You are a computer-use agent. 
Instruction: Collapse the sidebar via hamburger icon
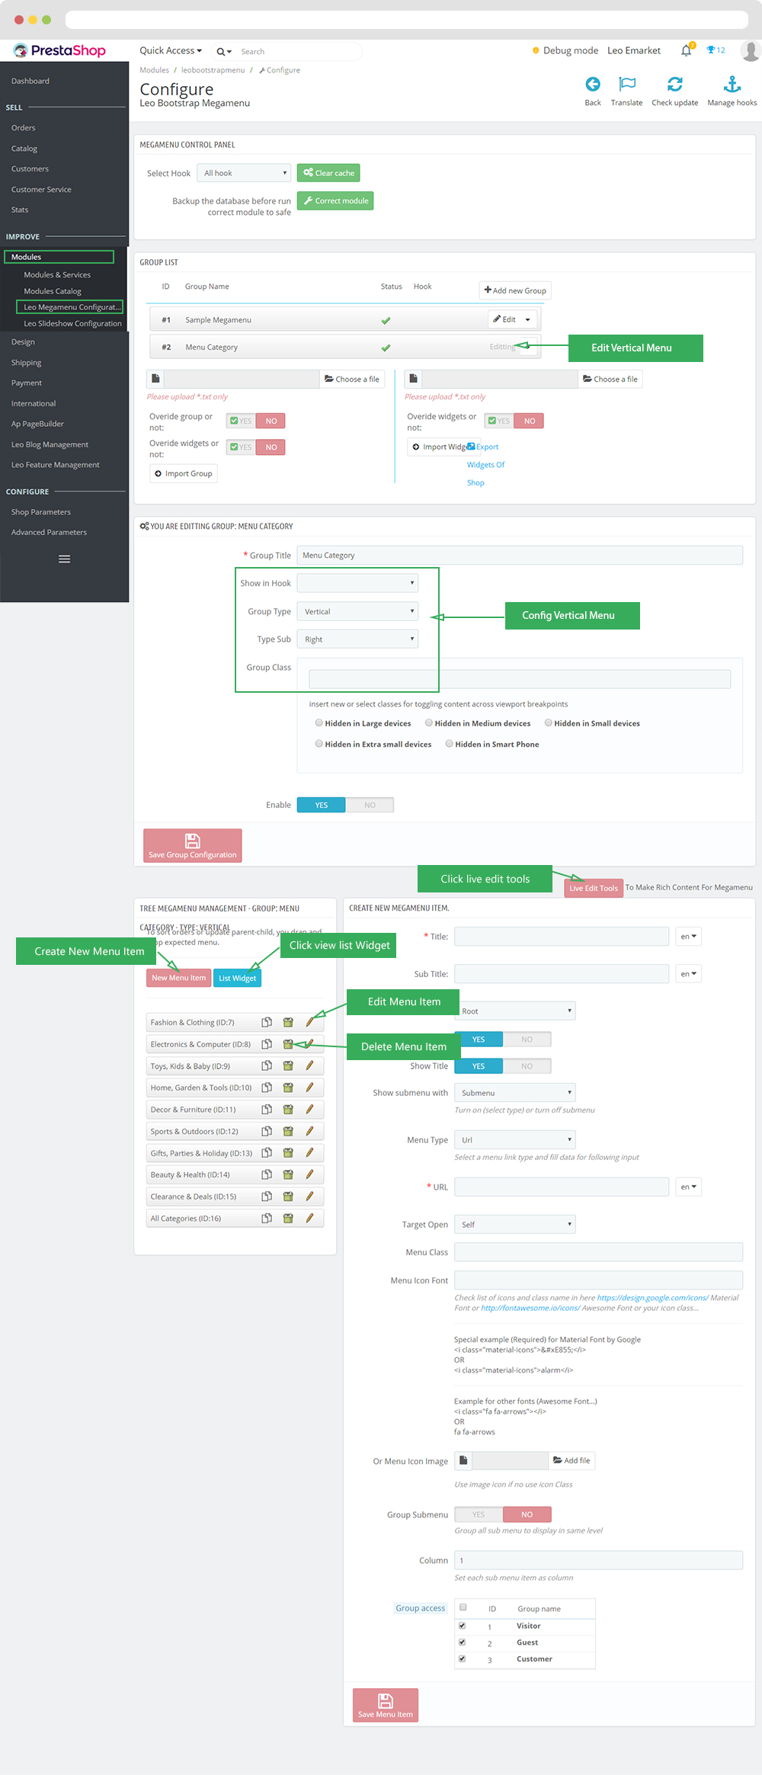[64, 559]
